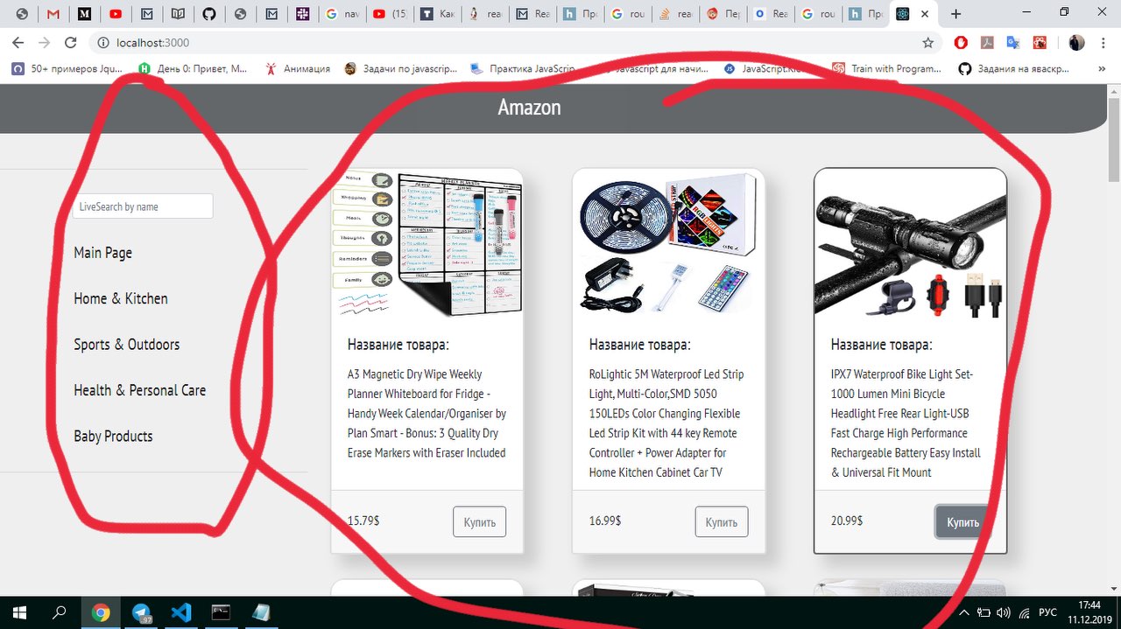Select the Sports & Outdoors category

coord(127,345)
